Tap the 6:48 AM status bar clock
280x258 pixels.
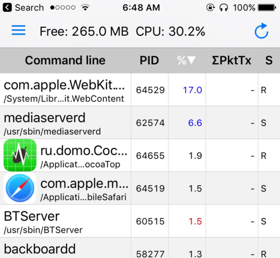coord(141,8)
